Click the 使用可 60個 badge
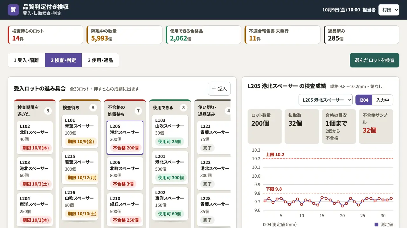 pyautogui.click(x=169, y=214)
